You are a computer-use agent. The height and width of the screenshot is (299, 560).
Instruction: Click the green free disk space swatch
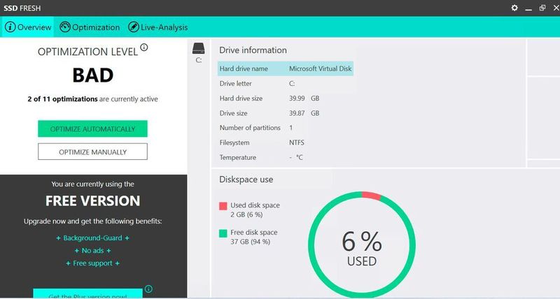223,233
